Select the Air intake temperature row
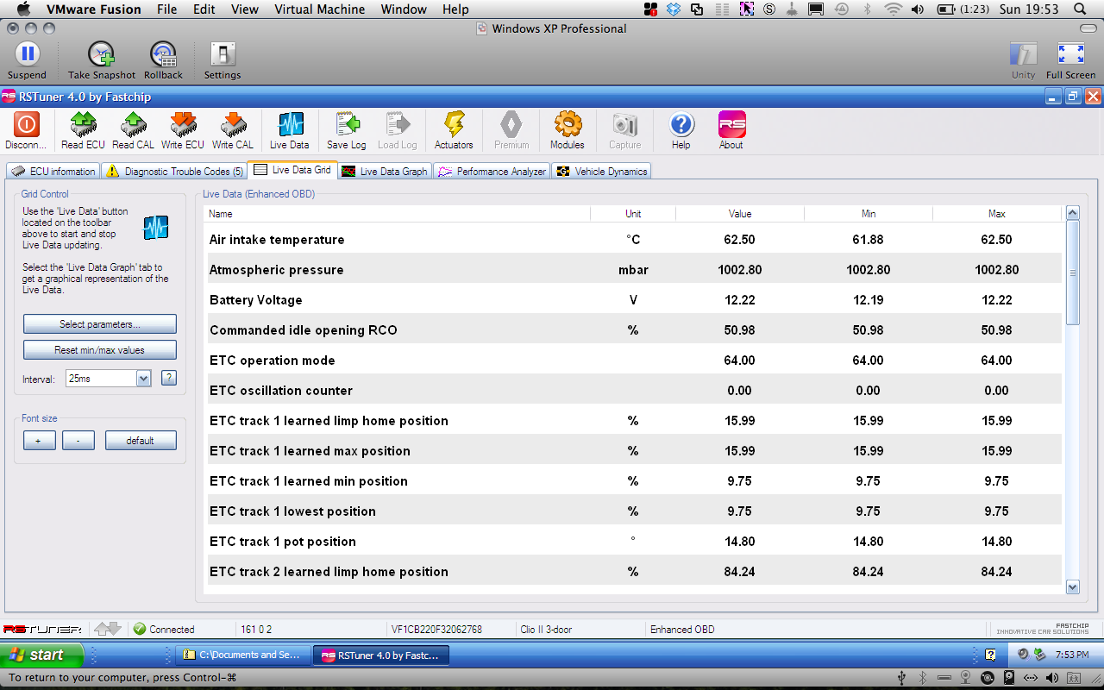This screenshot has width=1104, height=690. point(633,240)
